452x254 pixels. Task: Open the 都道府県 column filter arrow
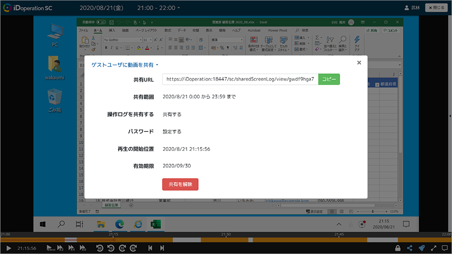[377, 85]
